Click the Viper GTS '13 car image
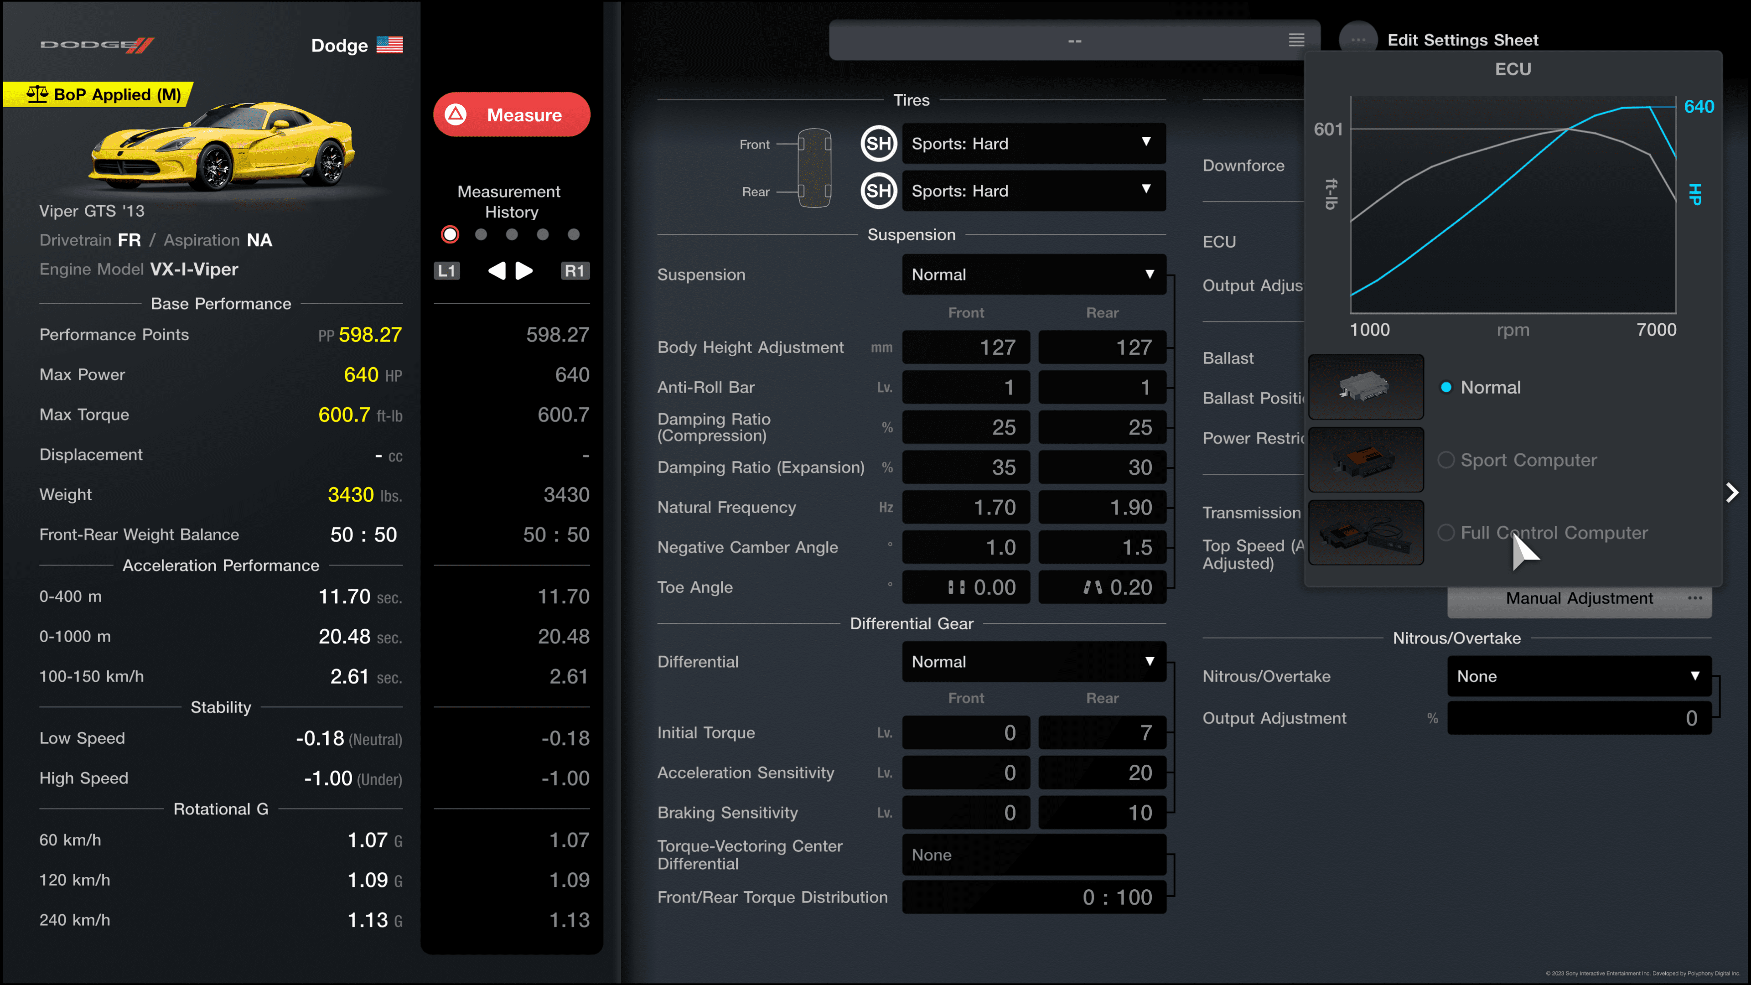The image size is (1751, 985). click(x=221, y=147)
